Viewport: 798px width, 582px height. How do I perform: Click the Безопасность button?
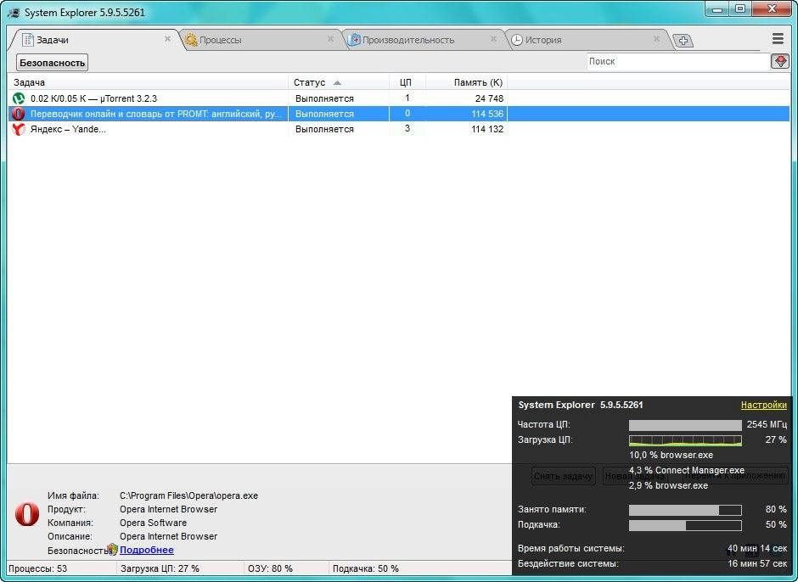[52, 63]
